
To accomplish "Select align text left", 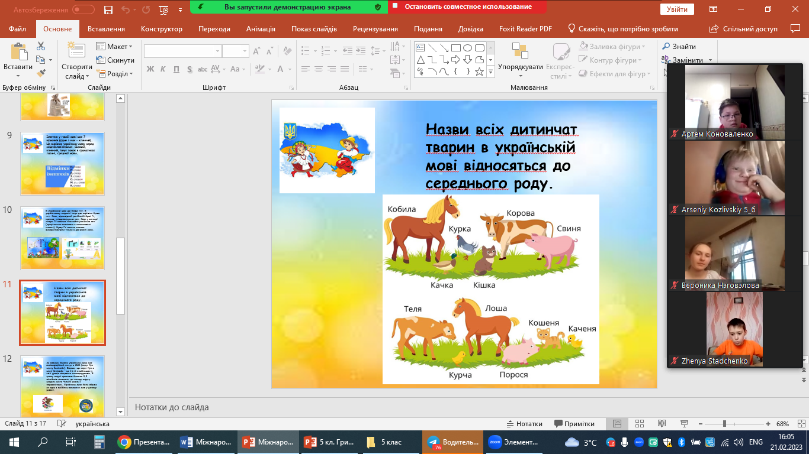I will [x=306, y=69].
